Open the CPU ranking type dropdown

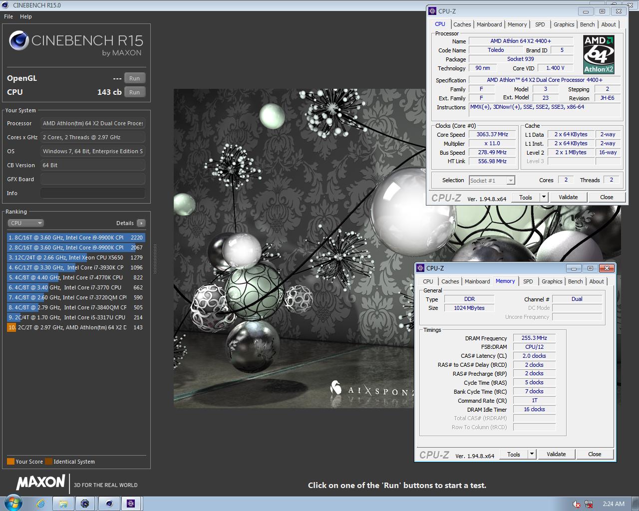click(26, 223)
